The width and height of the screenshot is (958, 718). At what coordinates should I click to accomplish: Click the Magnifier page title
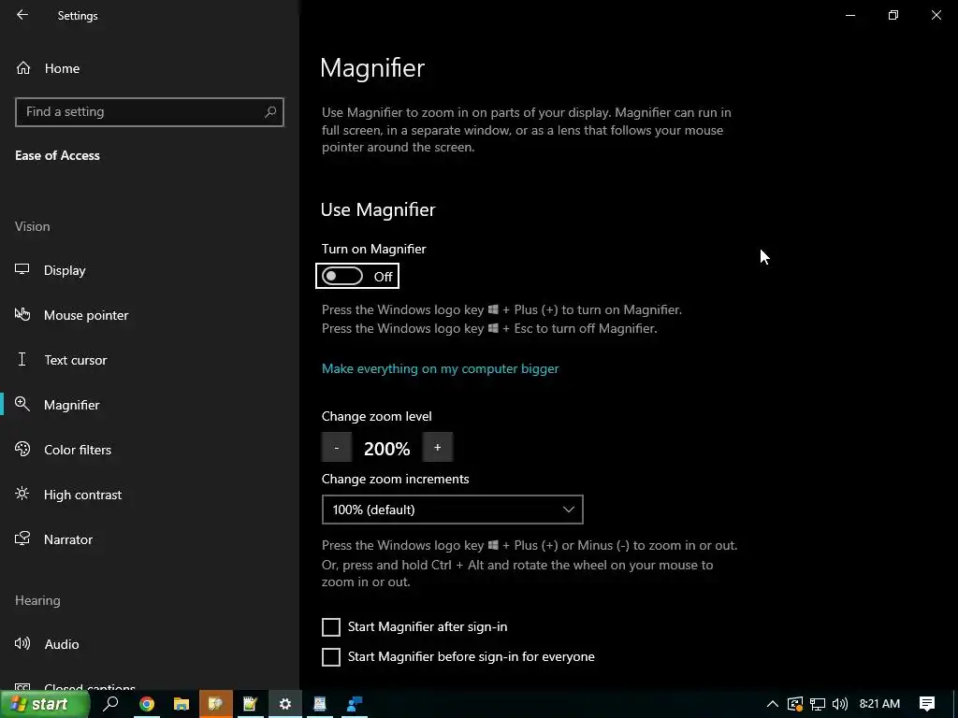(x=372, y=67)
